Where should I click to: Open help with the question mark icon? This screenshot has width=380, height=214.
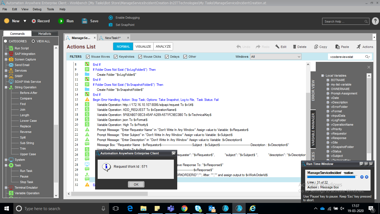point(375,21)
